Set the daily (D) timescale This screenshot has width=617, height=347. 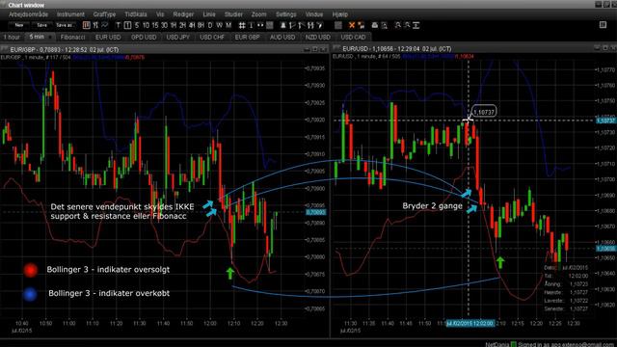pos(210,25)
